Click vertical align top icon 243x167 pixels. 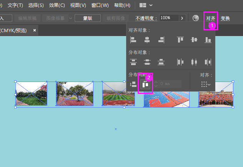click(180, 40)
